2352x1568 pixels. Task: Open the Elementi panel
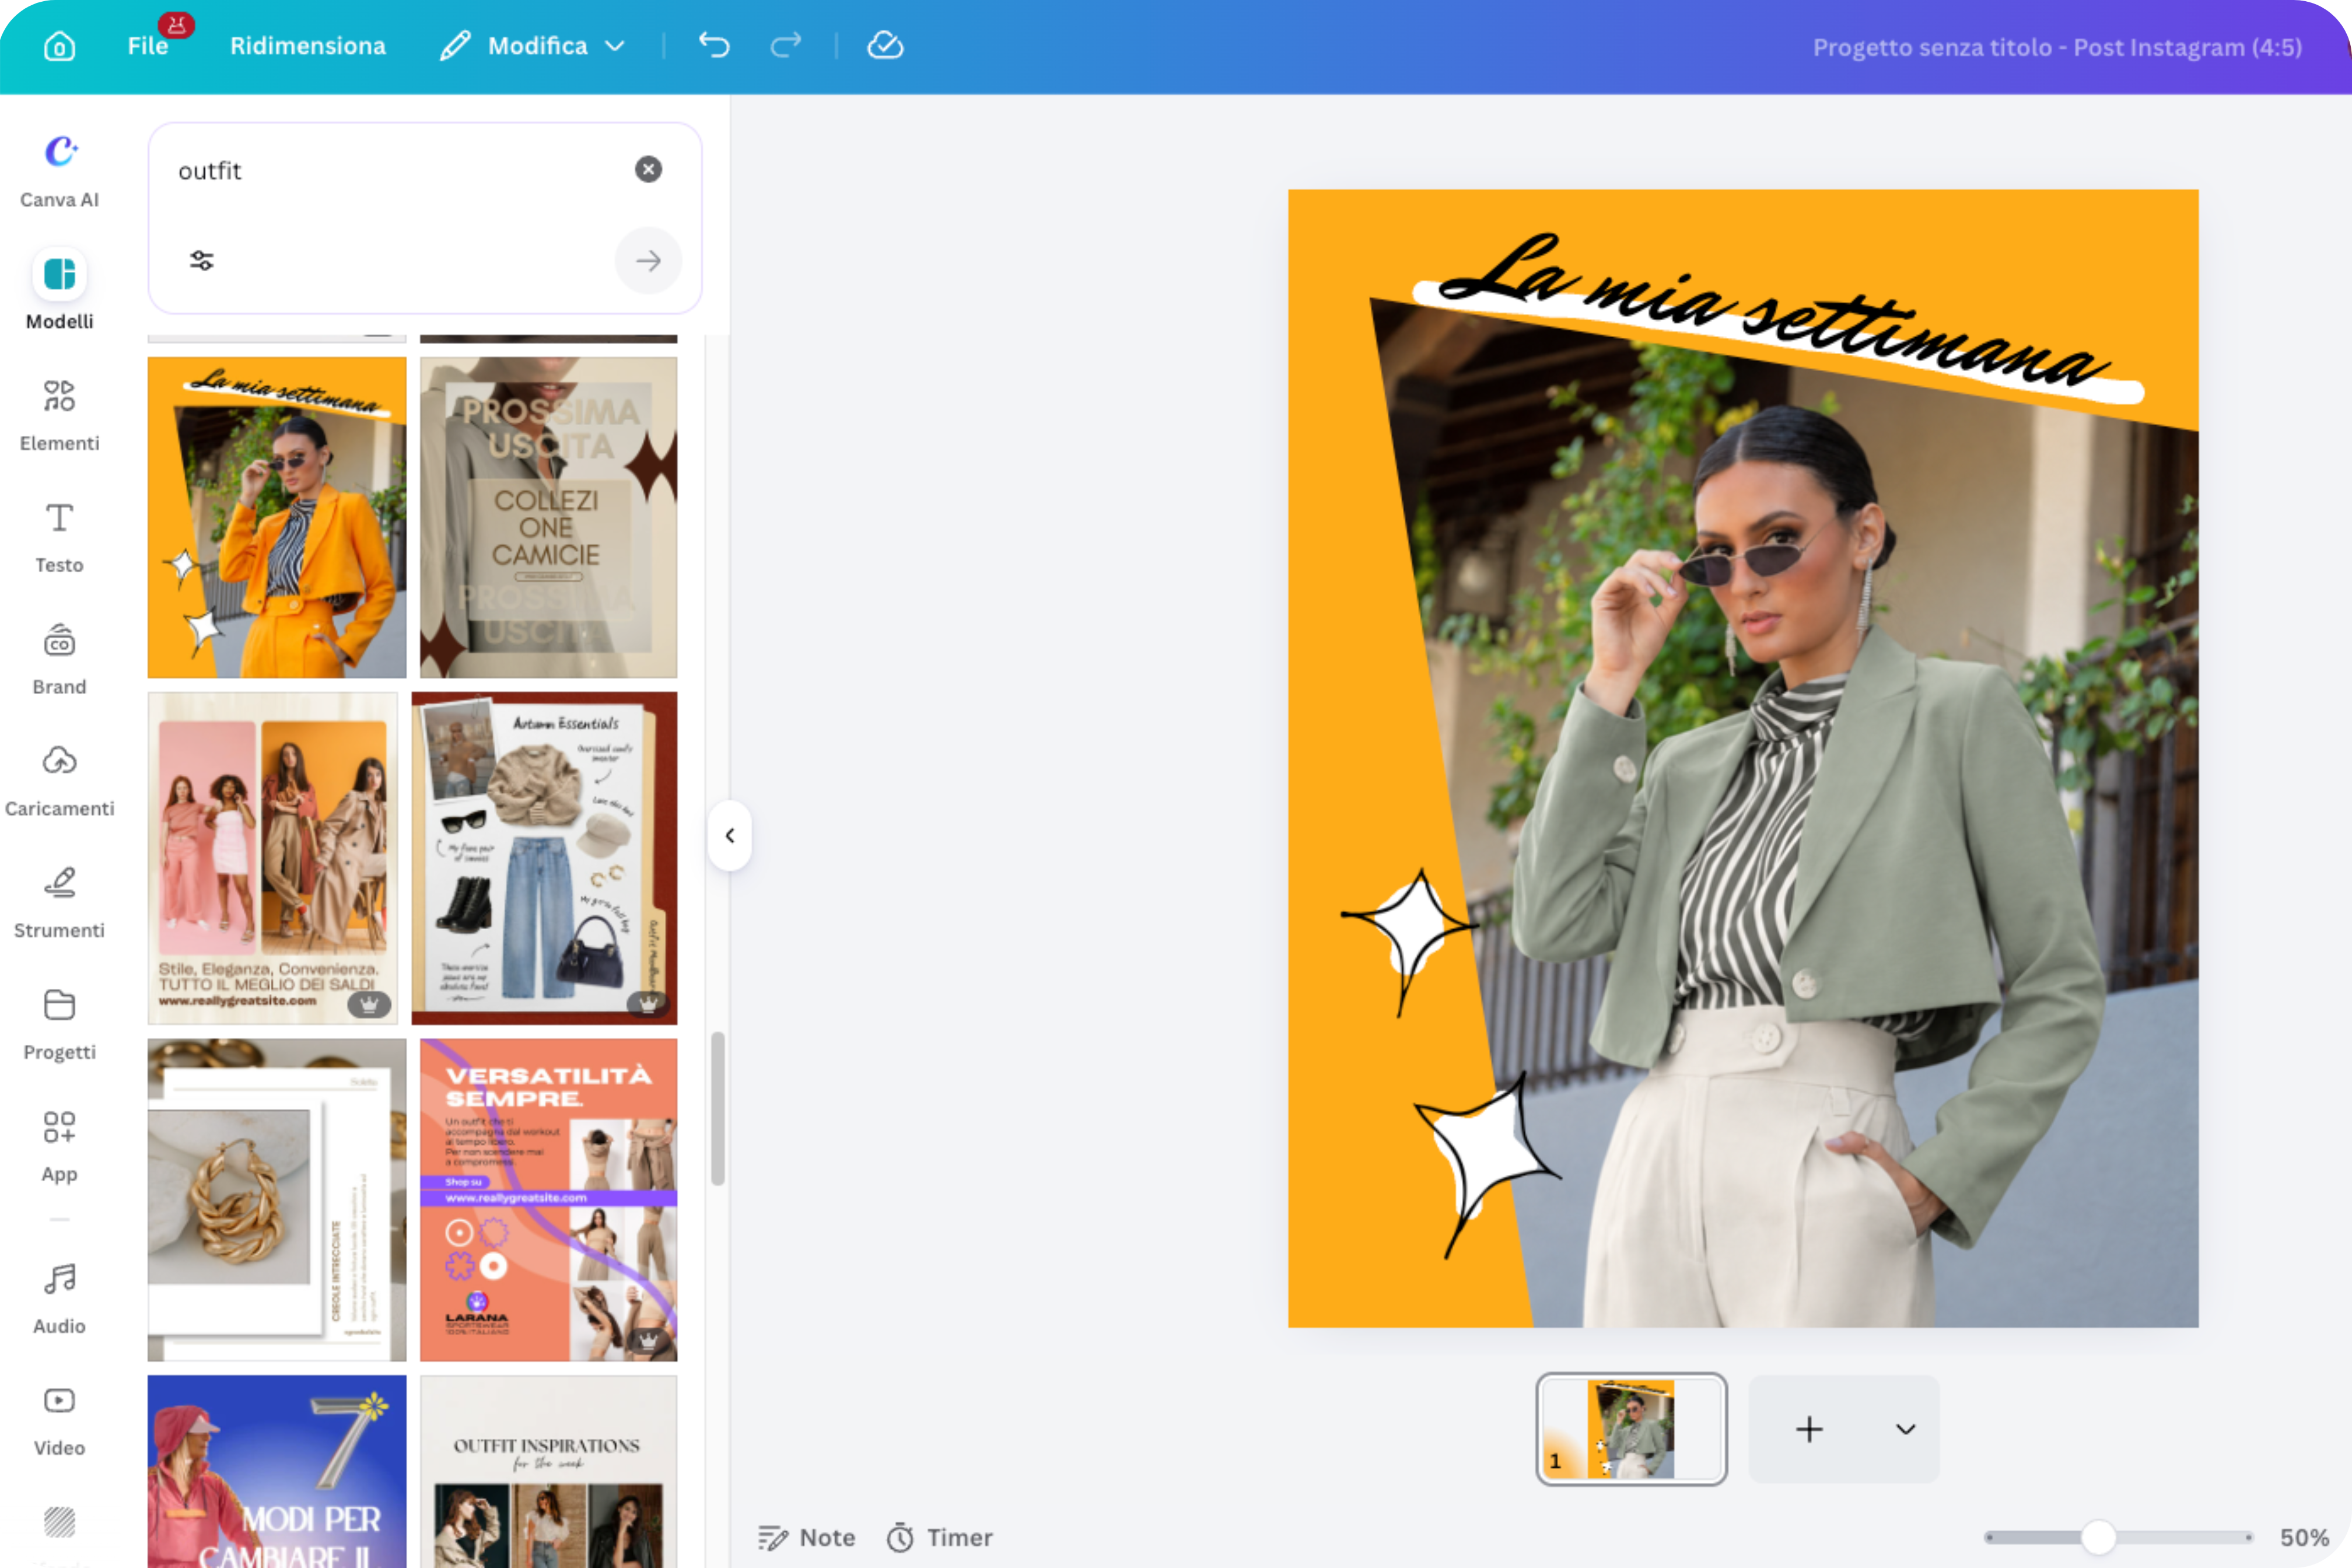coord(59,415)
